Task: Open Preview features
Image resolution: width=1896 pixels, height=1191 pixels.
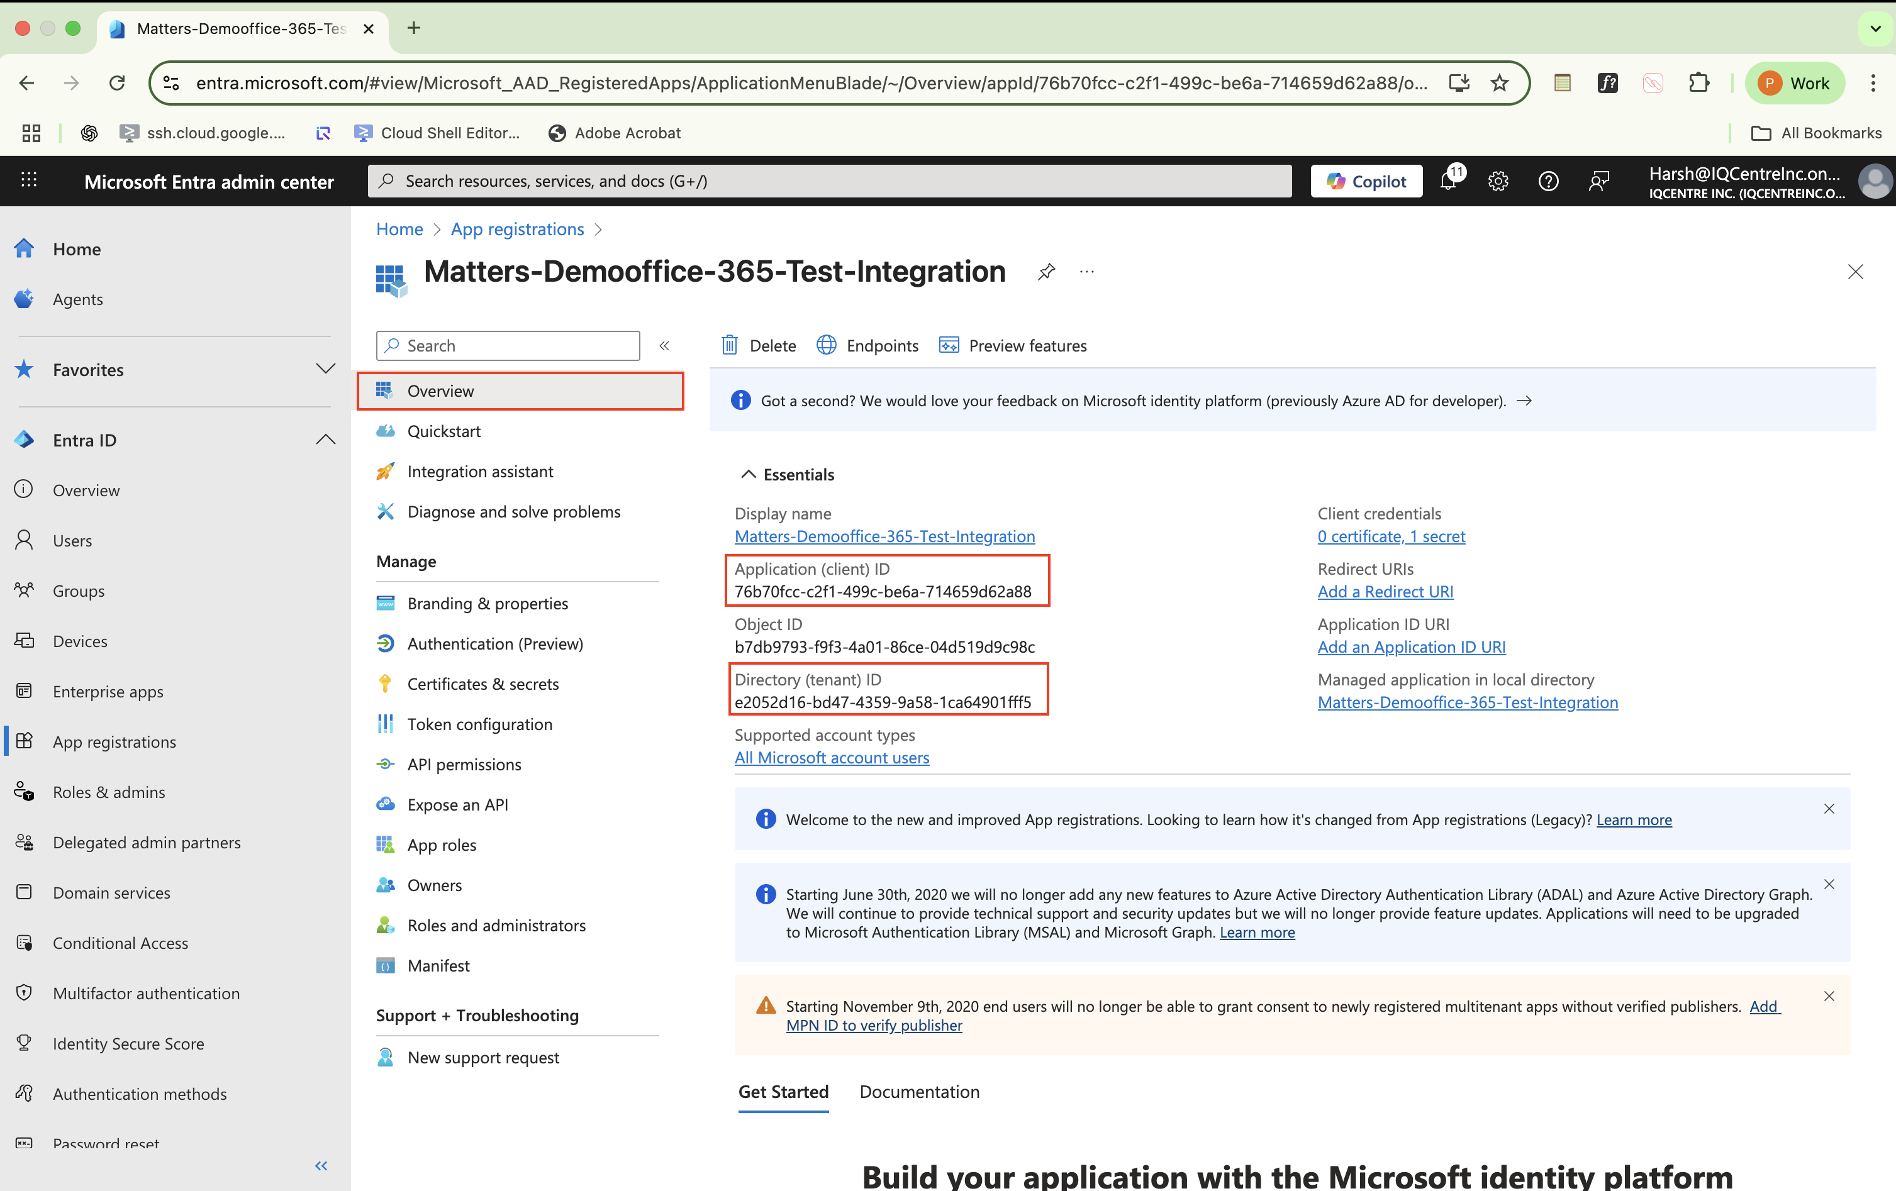Action: tap(1013, 346)
